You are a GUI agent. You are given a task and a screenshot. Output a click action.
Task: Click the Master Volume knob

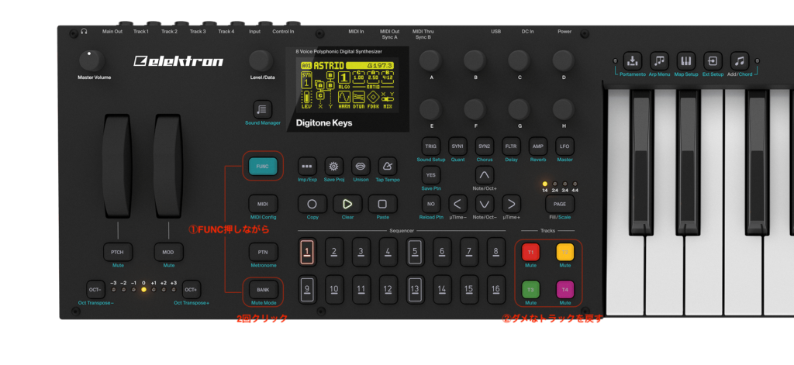point(91,60)
